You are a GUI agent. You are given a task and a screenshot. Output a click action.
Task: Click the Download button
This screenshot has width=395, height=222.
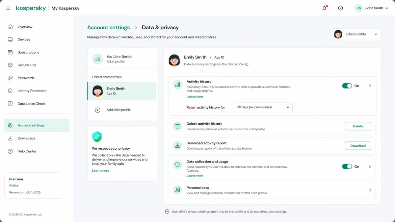358,146
